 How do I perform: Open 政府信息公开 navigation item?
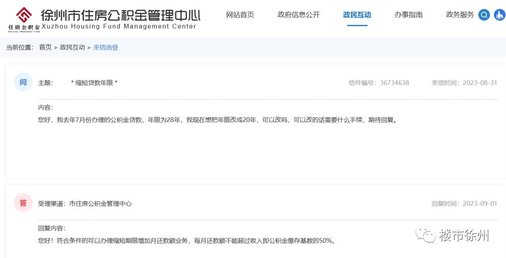pyautogui.click(x=298, y=15)
